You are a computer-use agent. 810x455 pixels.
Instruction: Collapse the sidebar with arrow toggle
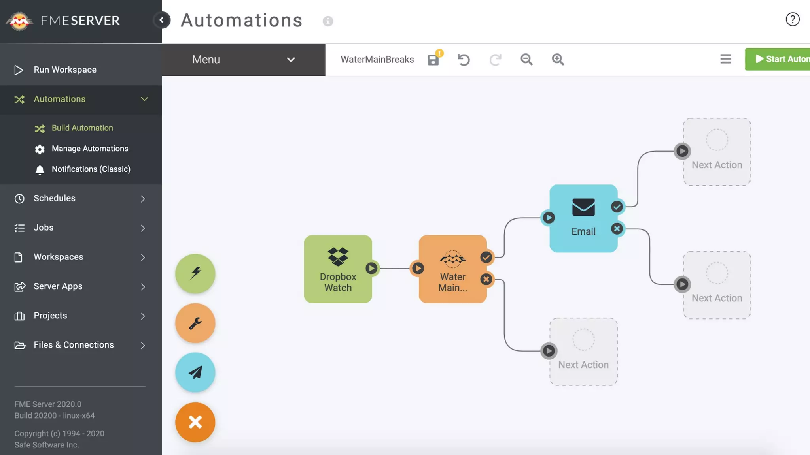tap(161, 20)
